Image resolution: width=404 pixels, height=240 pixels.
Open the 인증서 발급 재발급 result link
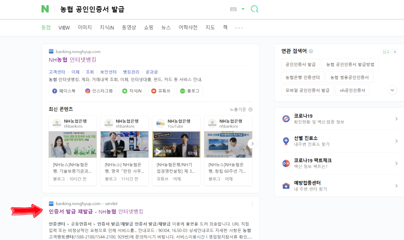(96, 212)
